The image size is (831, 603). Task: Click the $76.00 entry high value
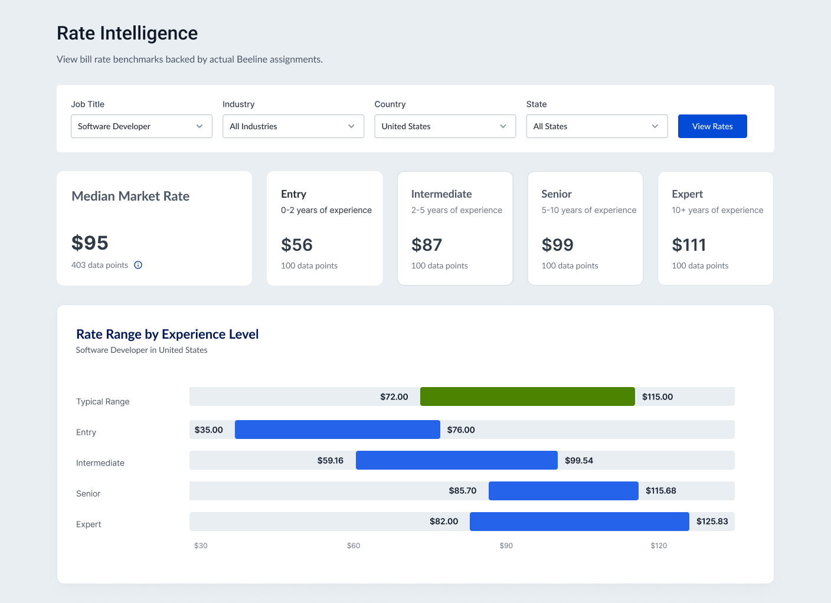point(461,430)
